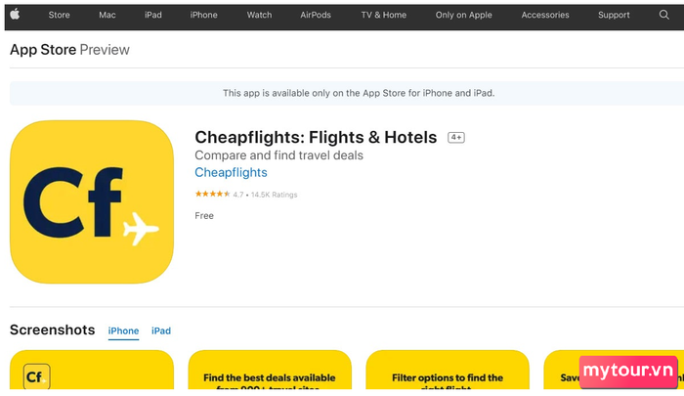Click the mytour.vn watermark logo
Image resolution: width=684 pixels, height=396 pixels.
pos(628,372)
